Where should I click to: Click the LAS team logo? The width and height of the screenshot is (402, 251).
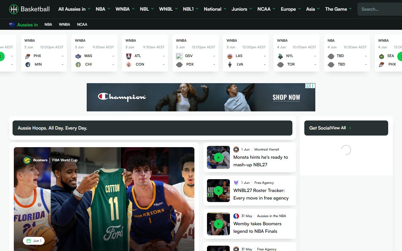(230, 56)
